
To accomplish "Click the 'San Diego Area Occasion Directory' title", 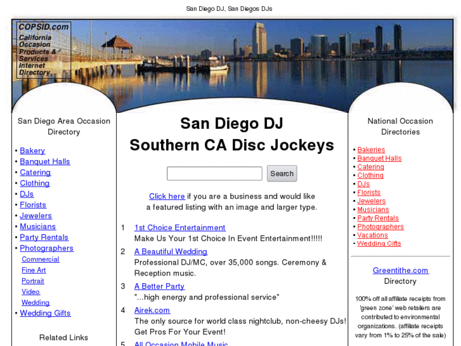I will point(64,126).
